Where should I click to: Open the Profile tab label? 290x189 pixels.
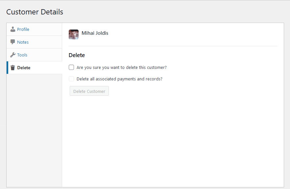(23, 29)
